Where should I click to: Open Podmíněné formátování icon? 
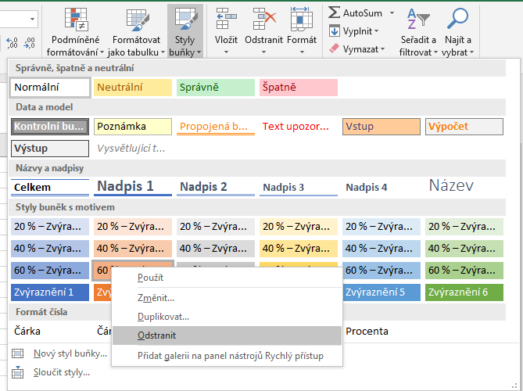[x=76, y=20]
